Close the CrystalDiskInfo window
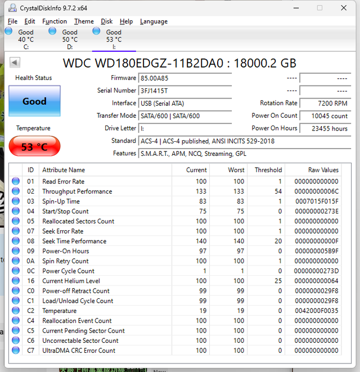360x372 pixels. click(344, 8)
